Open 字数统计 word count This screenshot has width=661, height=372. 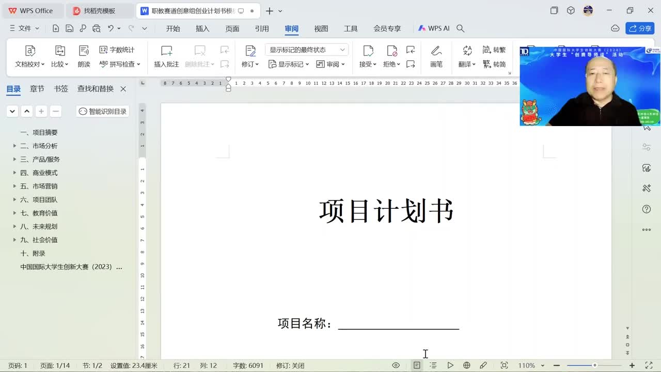[x=117, y=50]
